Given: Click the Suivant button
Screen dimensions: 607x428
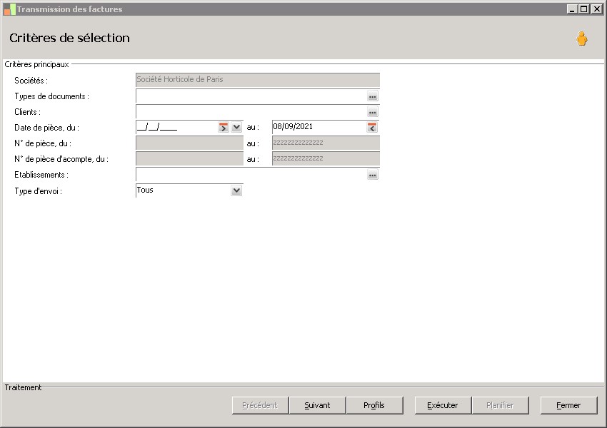Looking at the screenshot, I should 317,405.
